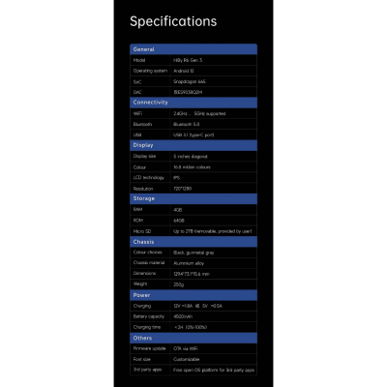The image size is (387, 387).
Task: Select the Others section header
Action: pos(193,338)
